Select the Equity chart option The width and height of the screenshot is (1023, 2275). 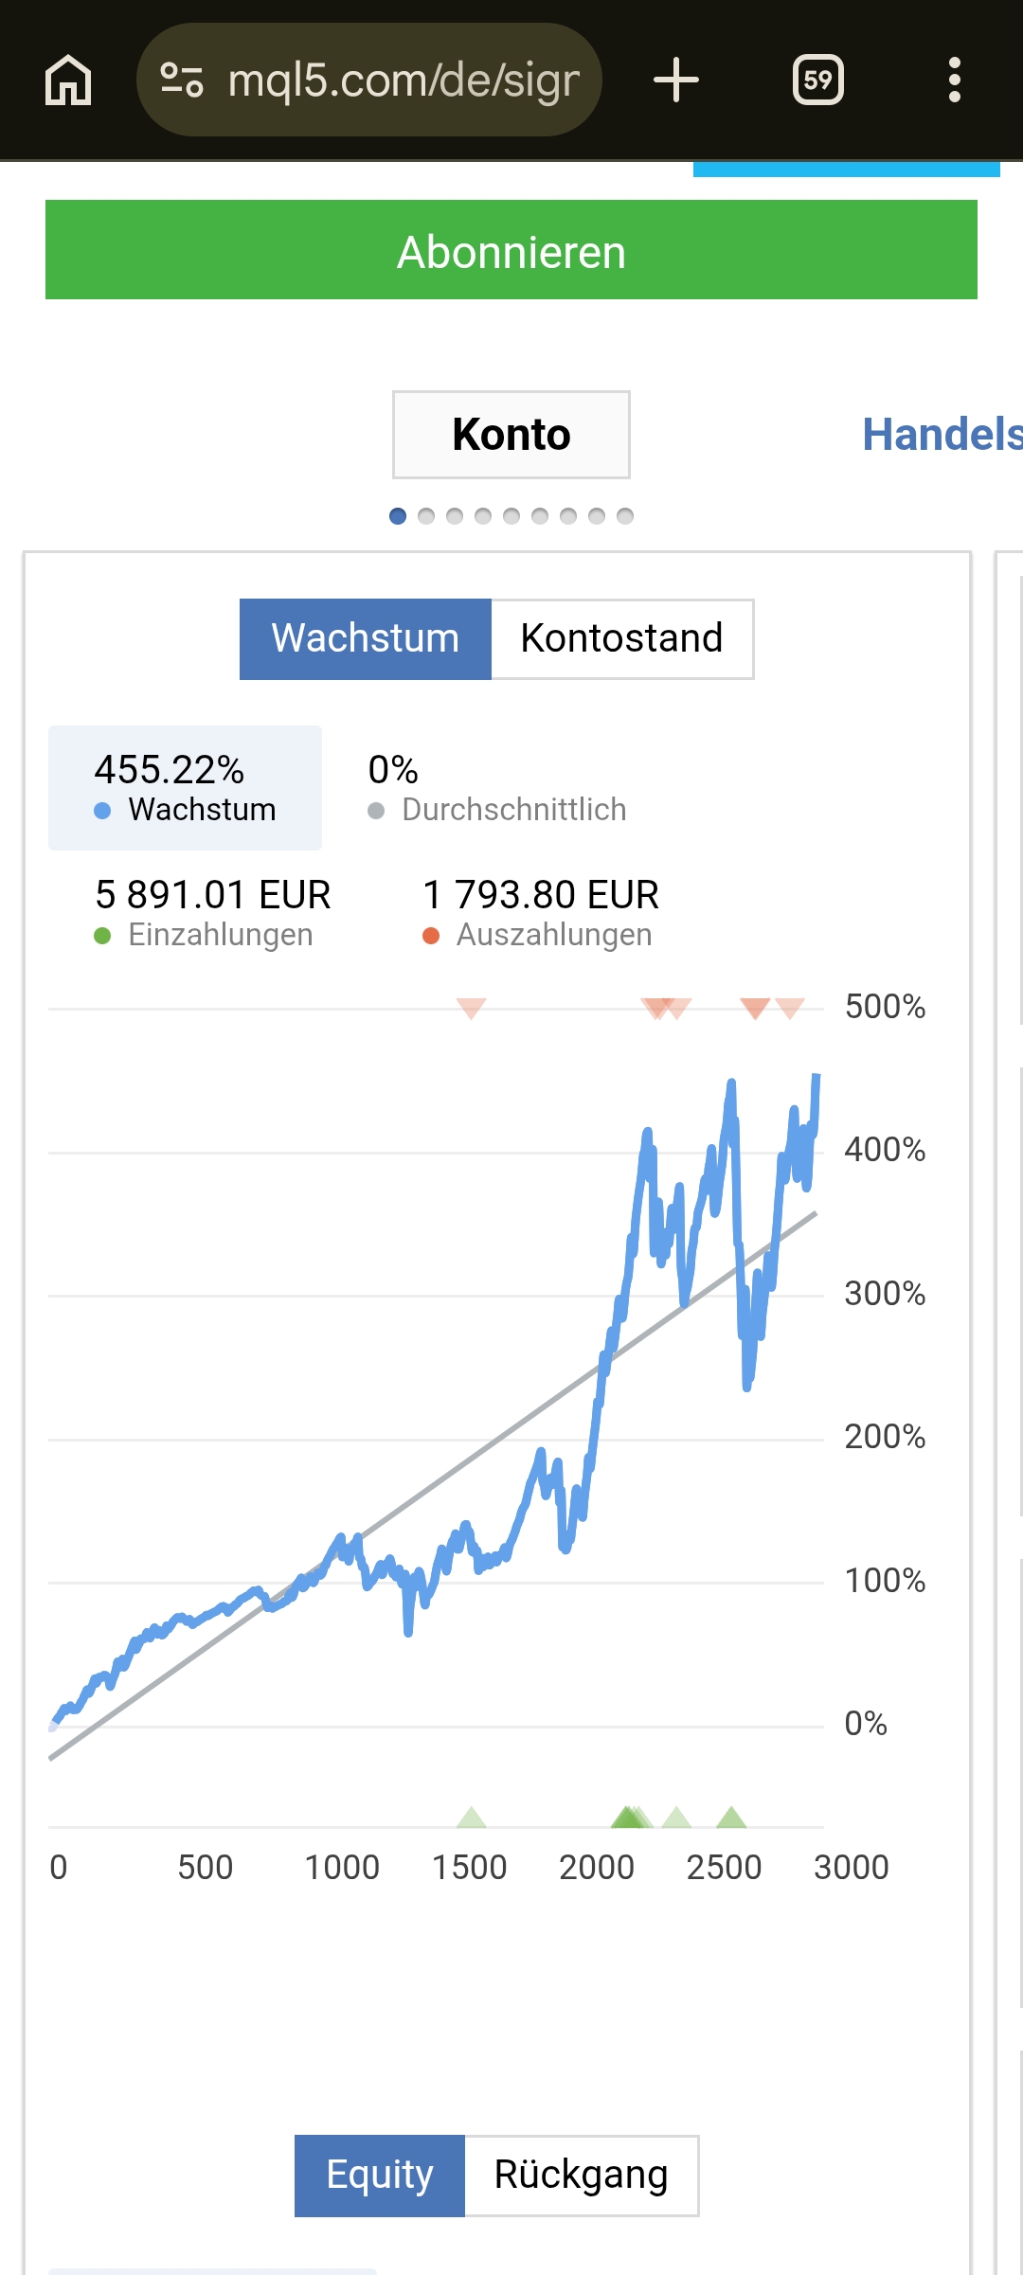[380, 2176]
